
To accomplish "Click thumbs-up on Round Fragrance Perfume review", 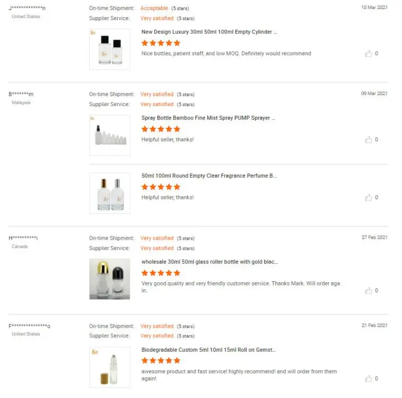I will coord(369,197).
